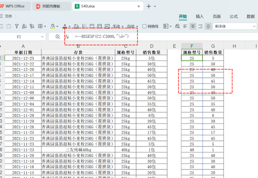Click cell 2021-12-01

[23, 110]
